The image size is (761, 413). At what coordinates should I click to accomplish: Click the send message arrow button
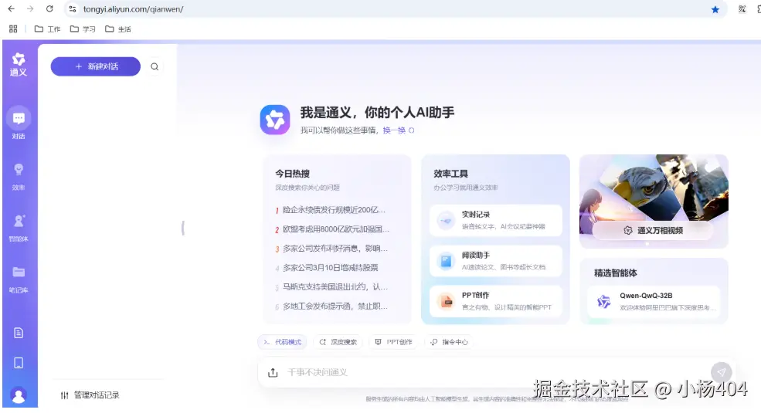click(x=721, y=372)
